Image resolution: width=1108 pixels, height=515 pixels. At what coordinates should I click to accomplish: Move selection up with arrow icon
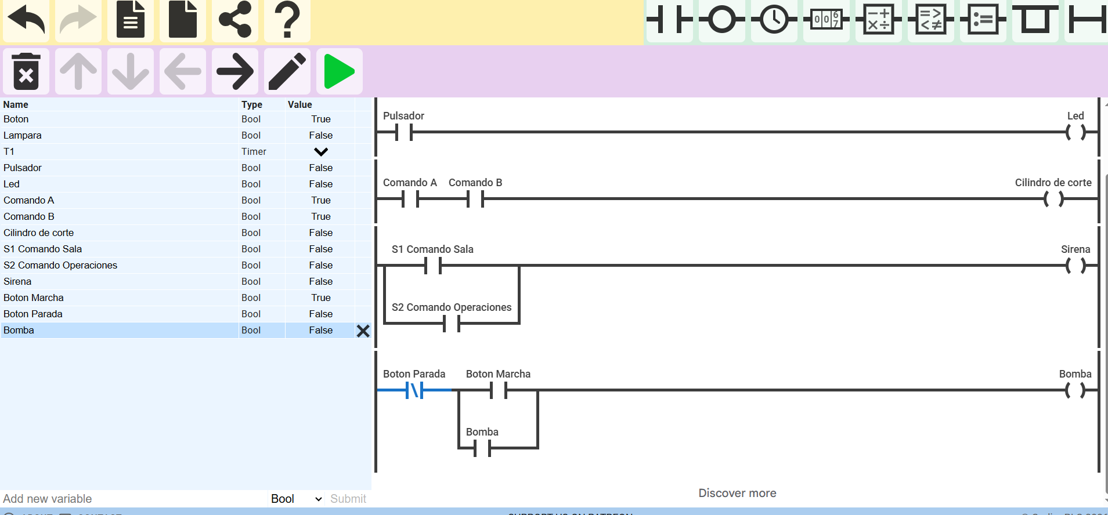(78, 71)
